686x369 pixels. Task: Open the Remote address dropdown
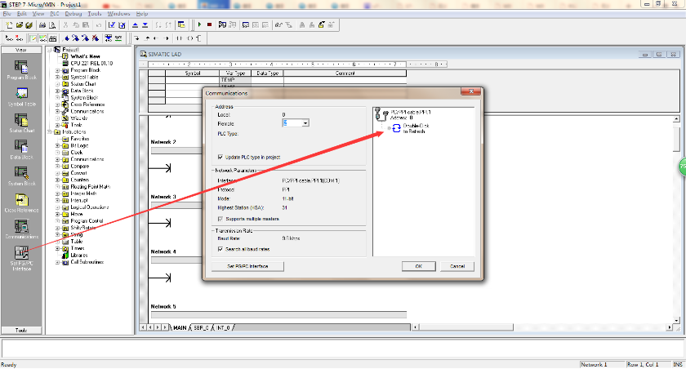click(305, 123)
